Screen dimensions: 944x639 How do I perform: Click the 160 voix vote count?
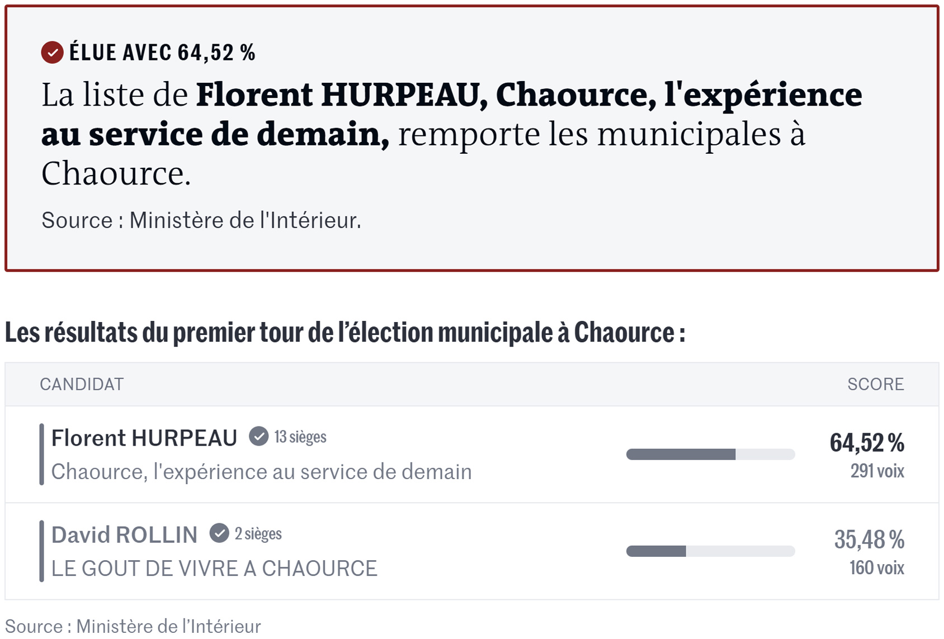tap(876, 568)
